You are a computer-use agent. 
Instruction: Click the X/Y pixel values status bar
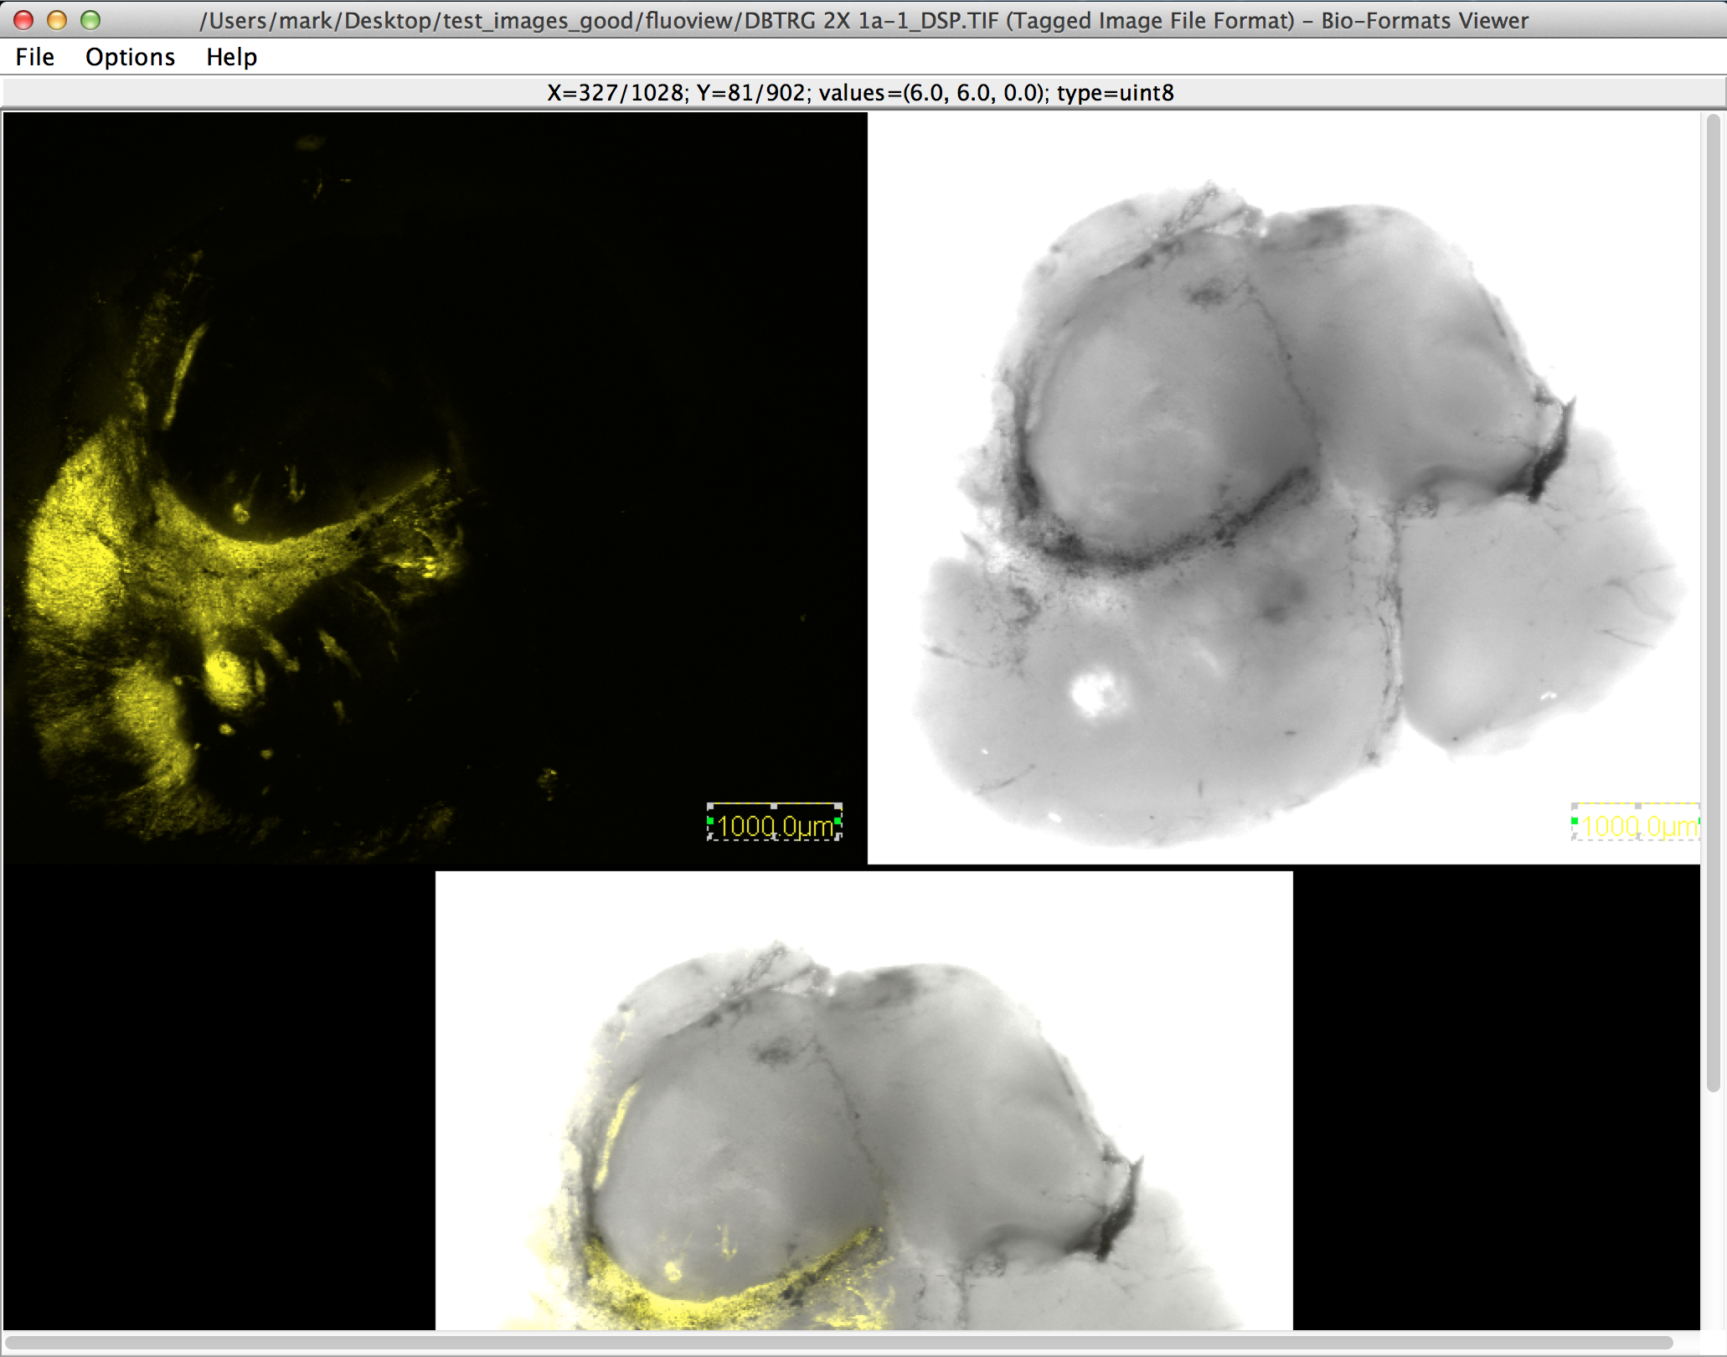pos(861,92)
